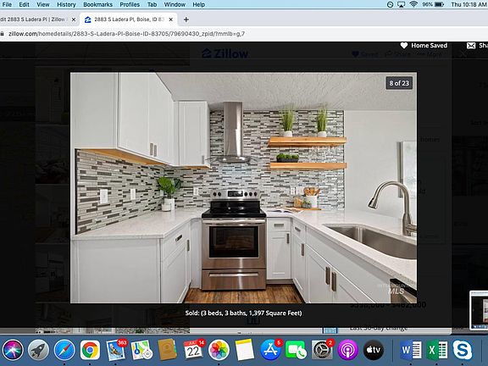Screen dimensions: 488x366
Task: Toggle the Home Saved heart icon
Action: [404, 46]
